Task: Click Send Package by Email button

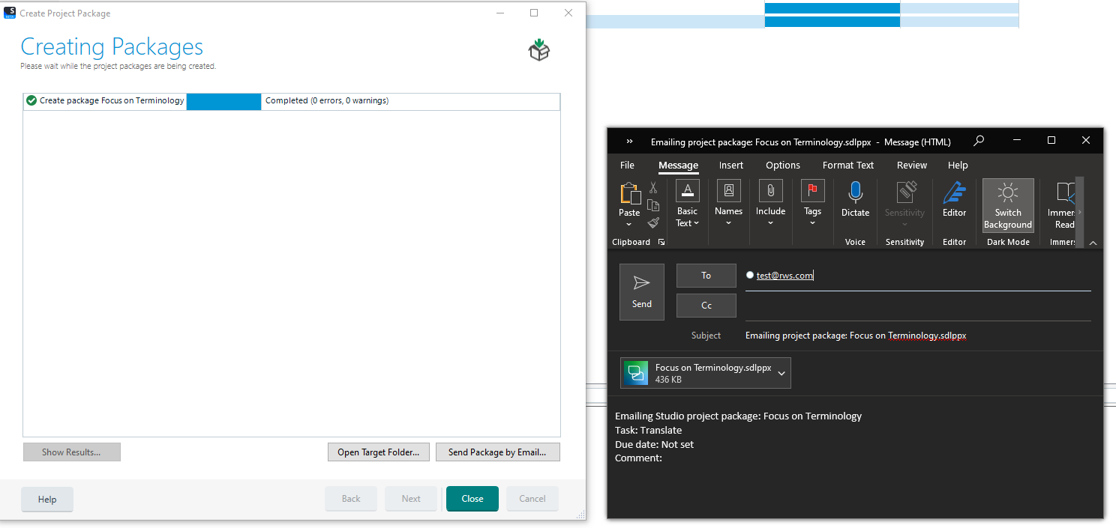Action: [x=497, y=452]
